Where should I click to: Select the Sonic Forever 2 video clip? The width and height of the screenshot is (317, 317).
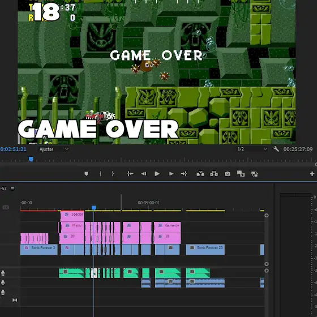[x=39, y=250]
